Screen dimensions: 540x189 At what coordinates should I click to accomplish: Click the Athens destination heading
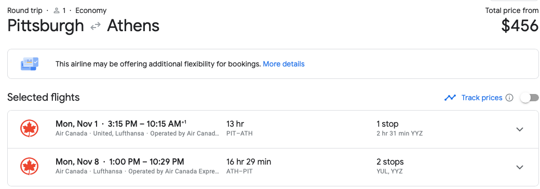[x=133, y=26]
